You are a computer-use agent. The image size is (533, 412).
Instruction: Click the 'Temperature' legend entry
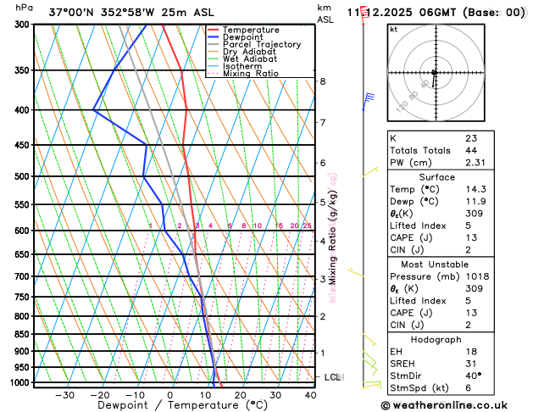click(243, 30)
